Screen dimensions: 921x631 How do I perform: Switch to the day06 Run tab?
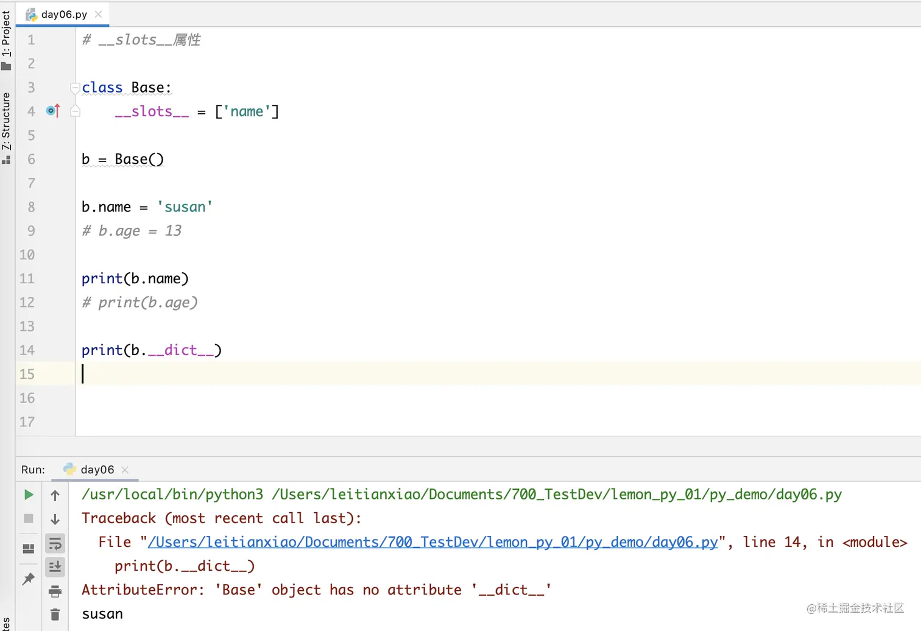click(x=97, y=470)
